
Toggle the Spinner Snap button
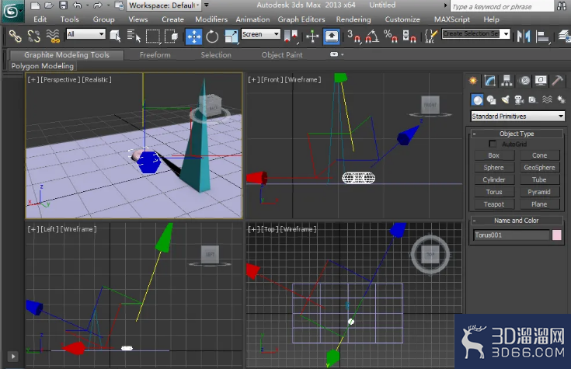pyautogui.click(x=409, y=37)
